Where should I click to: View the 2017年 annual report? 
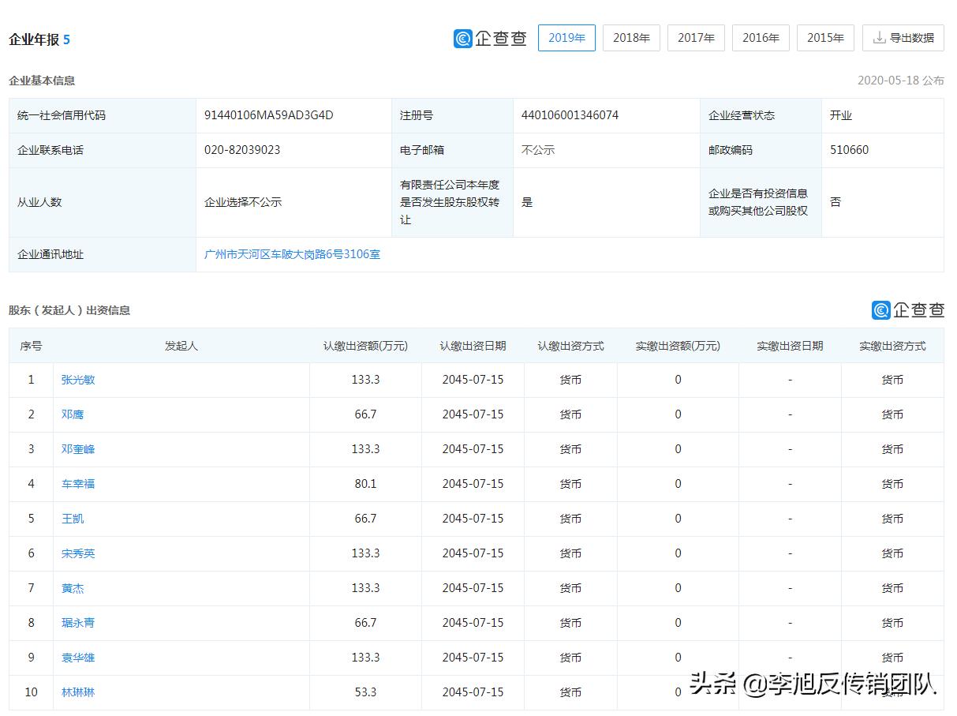696,37
